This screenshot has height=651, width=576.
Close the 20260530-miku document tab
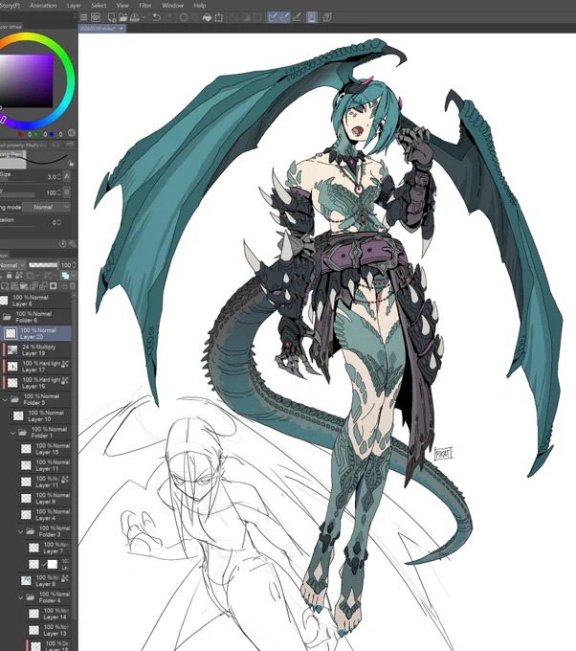[x=122, y=28]
